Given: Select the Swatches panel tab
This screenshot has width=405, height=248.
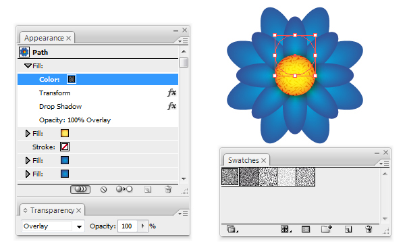Looking at the screenshot, I should coord(244,160).
